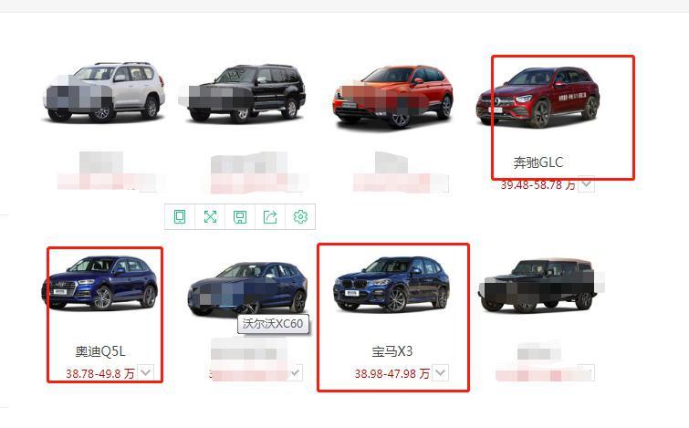Select the red Mercedes GLC car image
This screenshot has width=689, height=428.
point(538,97)
